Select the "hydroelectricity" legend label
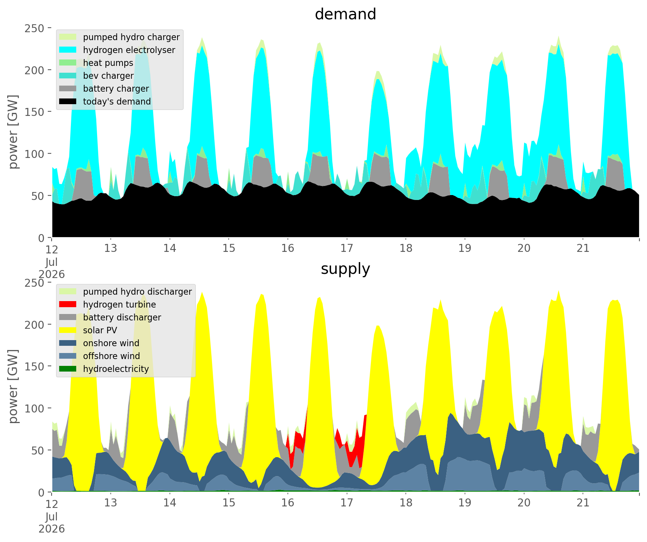The height and width of the screenshot is (542, 647). coord(116,369)
